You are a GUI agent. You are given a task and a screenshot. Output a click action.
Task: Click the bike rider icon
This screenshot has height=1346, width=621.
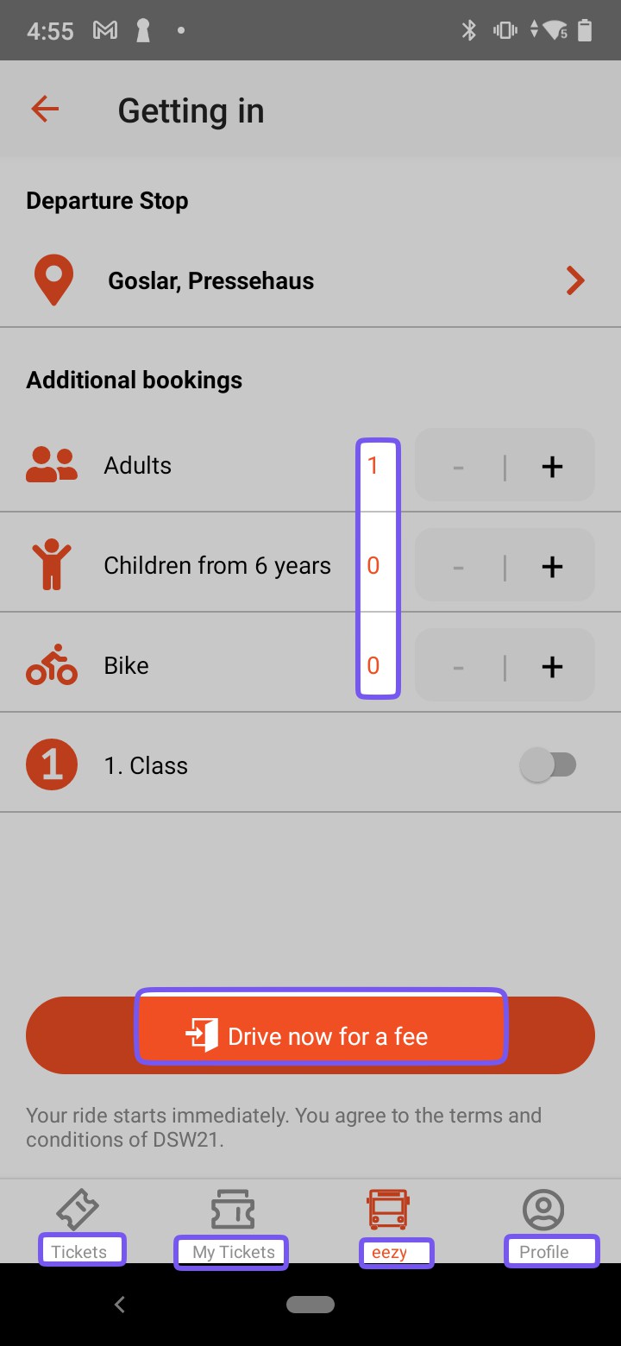pyautogui.click(x=52, y=665)
